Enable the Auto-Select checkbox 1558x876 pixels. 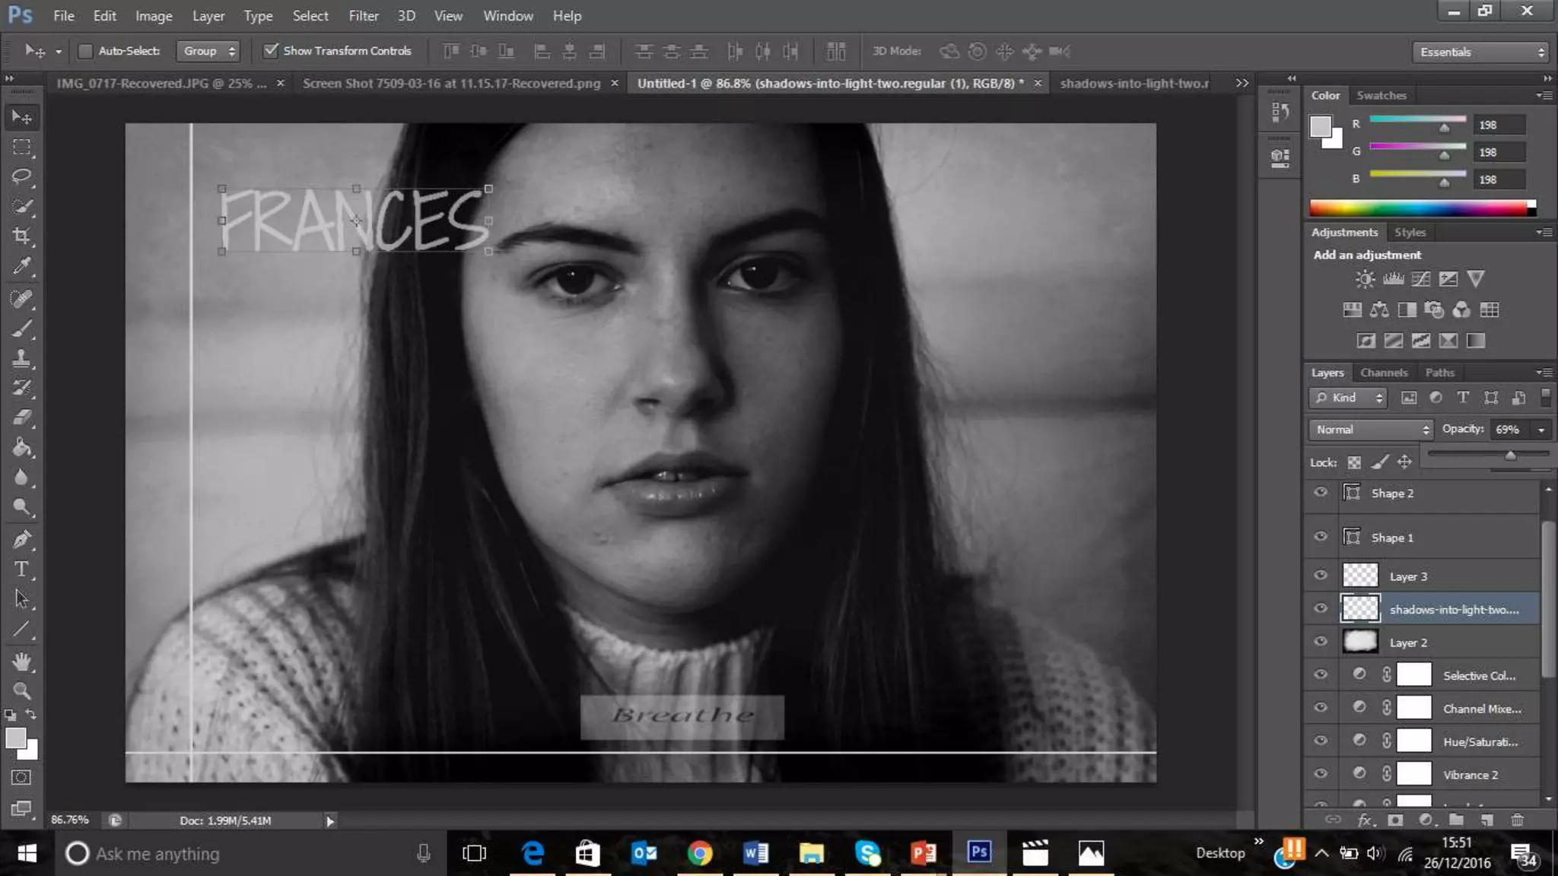coord(85,51)
